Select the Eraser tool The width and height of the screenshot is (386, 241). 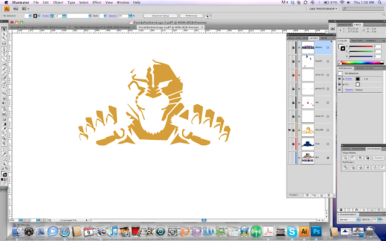[4, 83]
